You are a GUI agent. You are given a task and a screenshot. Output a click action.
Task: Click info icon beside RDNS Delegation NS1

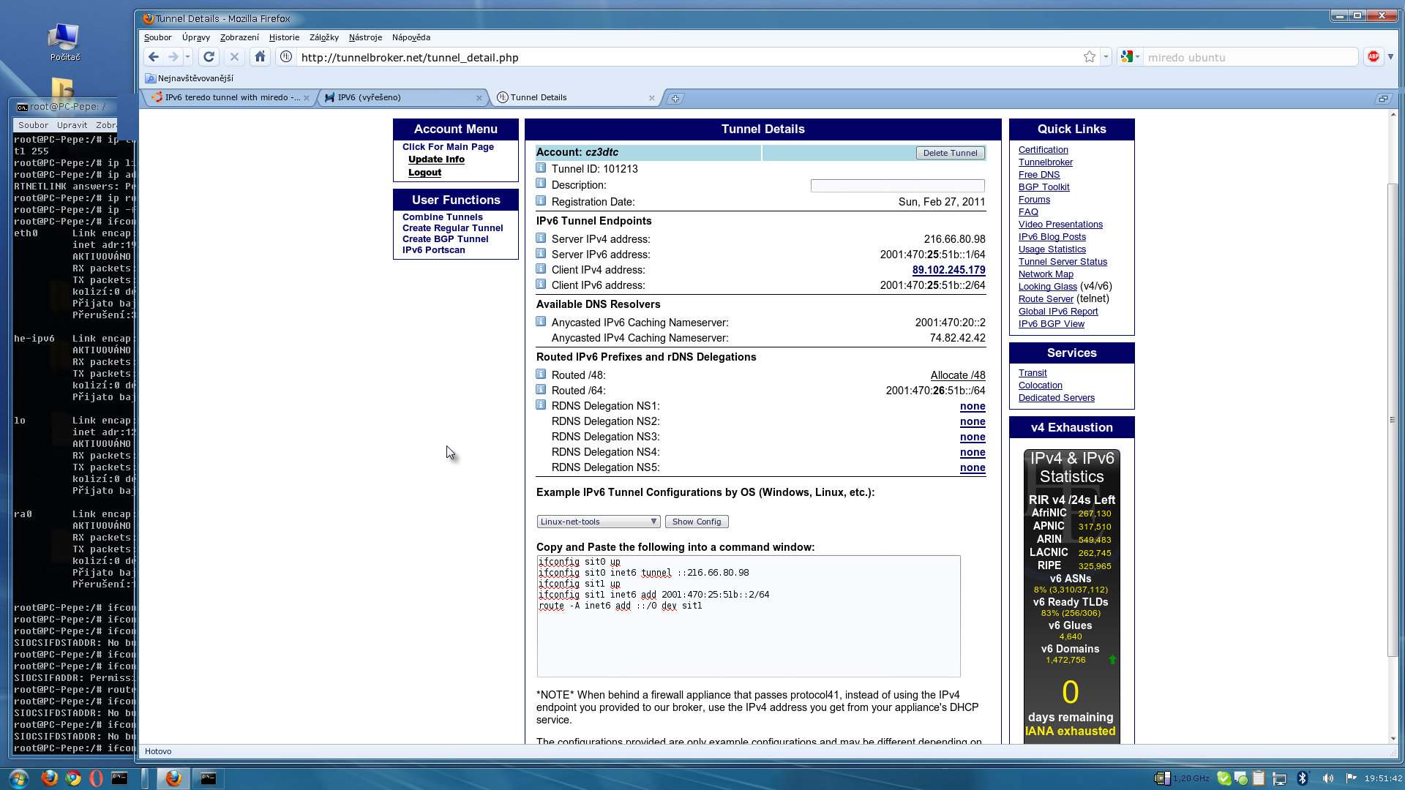click(541, 405)
